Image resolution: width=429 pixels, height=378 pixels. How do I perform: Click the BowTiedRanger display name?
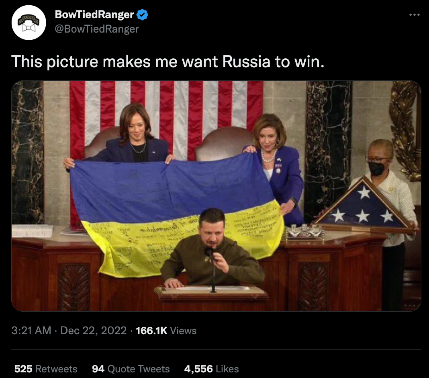94,14
